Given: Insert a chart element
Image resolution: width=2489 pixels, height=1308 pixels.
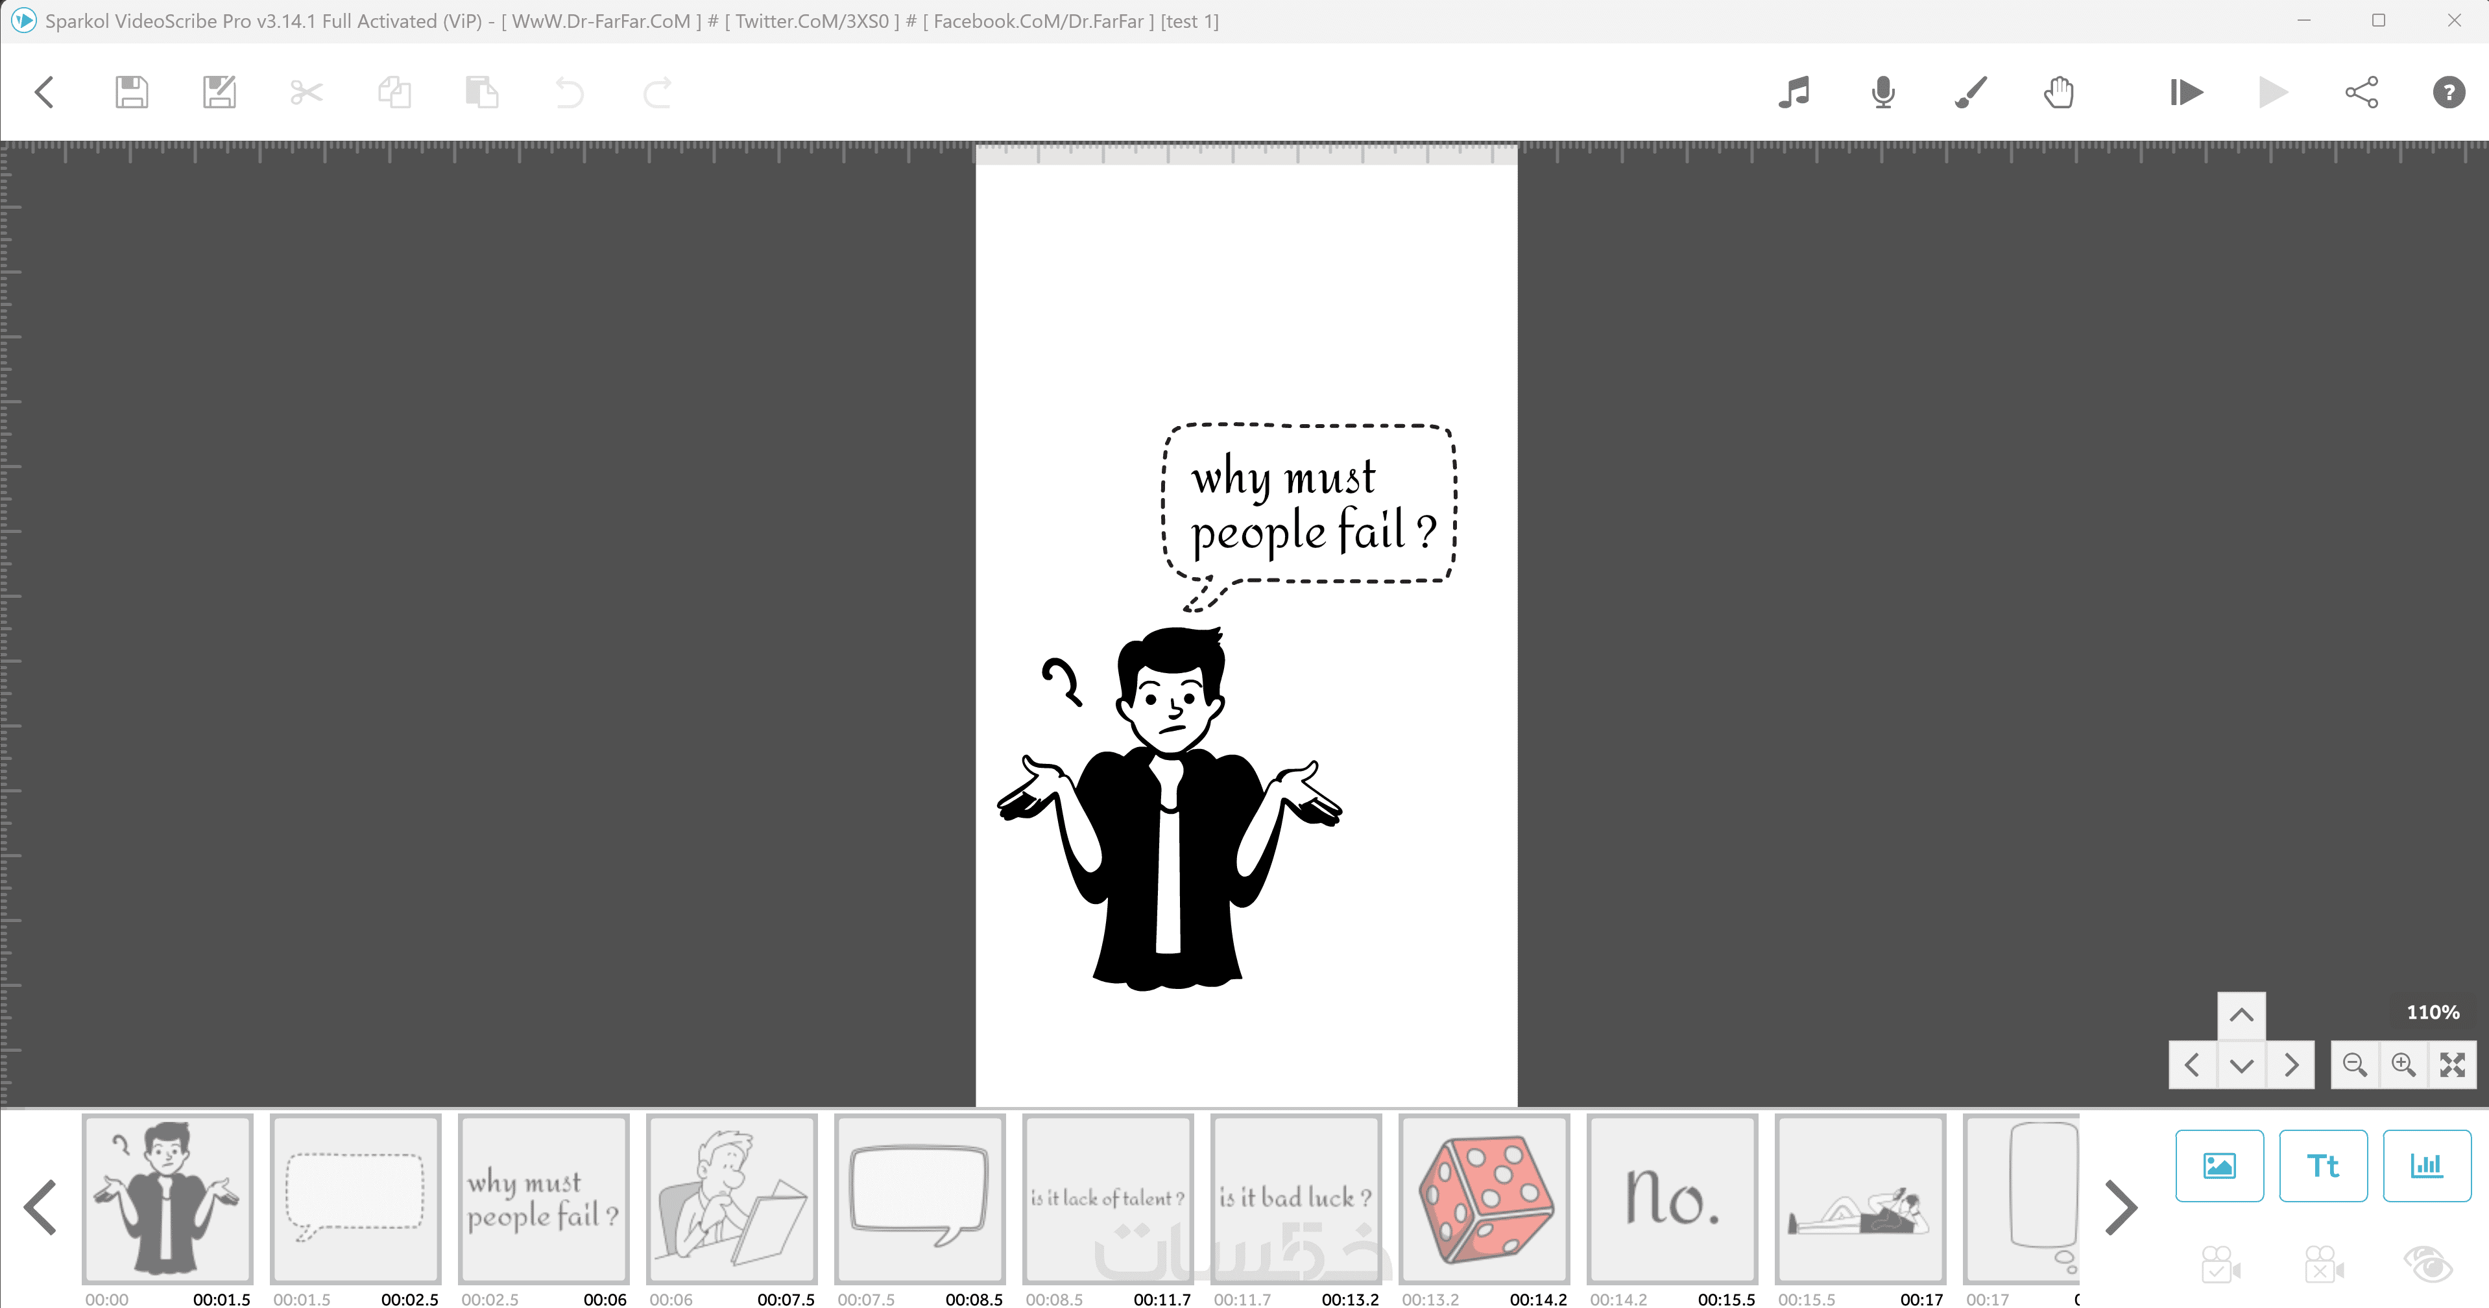Looking at the screenshot, I should (x=2426, y=1166).
